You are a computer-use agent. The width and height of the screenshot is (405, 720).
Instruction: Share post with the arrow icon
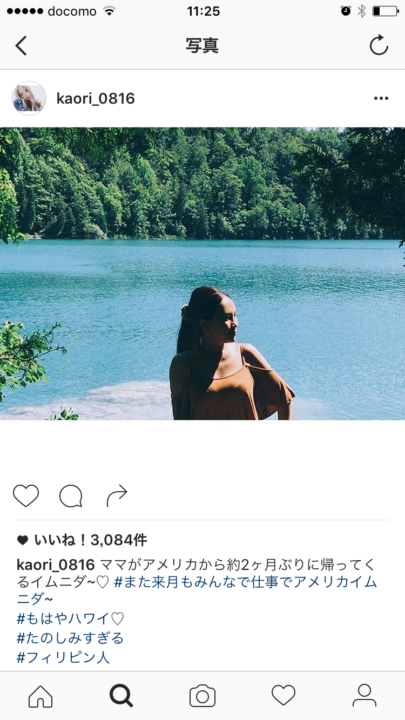(x=117, y=496)
